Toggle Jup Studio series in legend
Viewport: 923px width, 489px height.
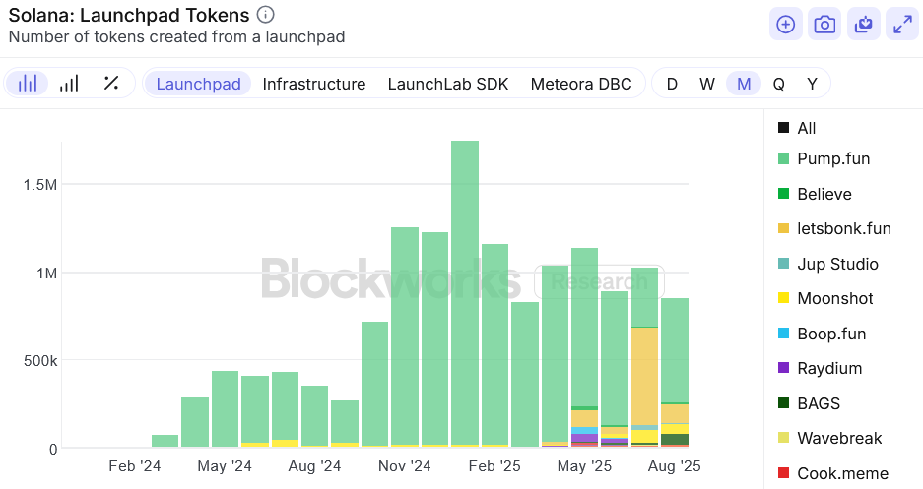pyautogui.click(x=828, y=264)
